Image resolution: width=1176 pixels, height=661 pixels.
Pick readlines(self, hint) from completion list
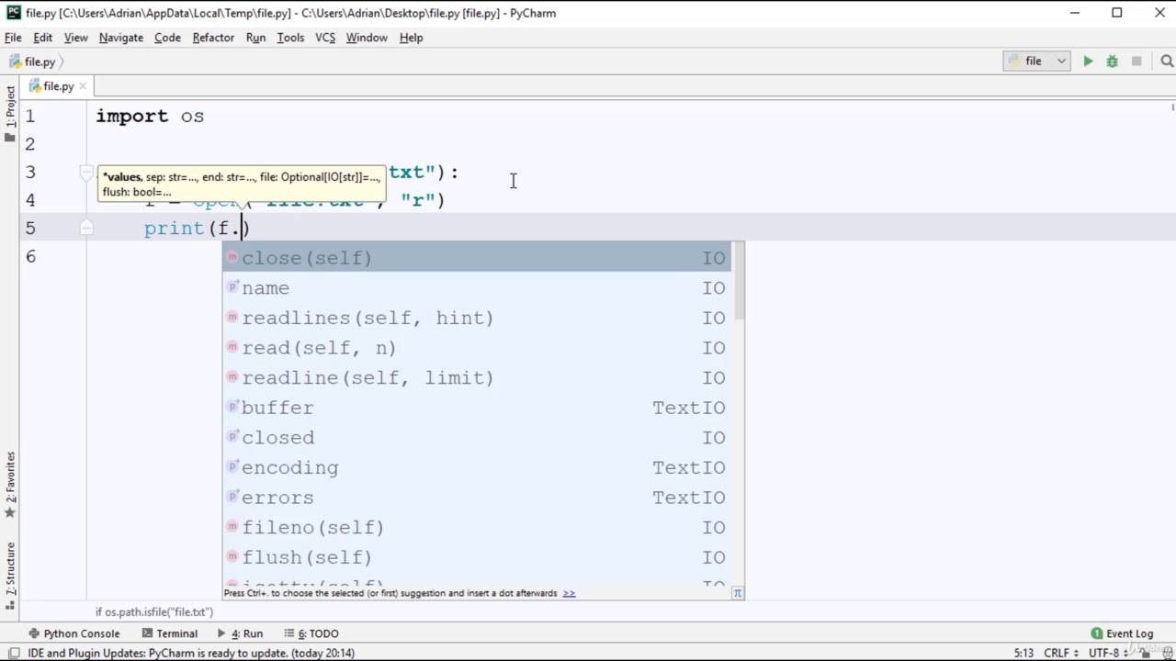pyautogui.click(x=477, y=318)
